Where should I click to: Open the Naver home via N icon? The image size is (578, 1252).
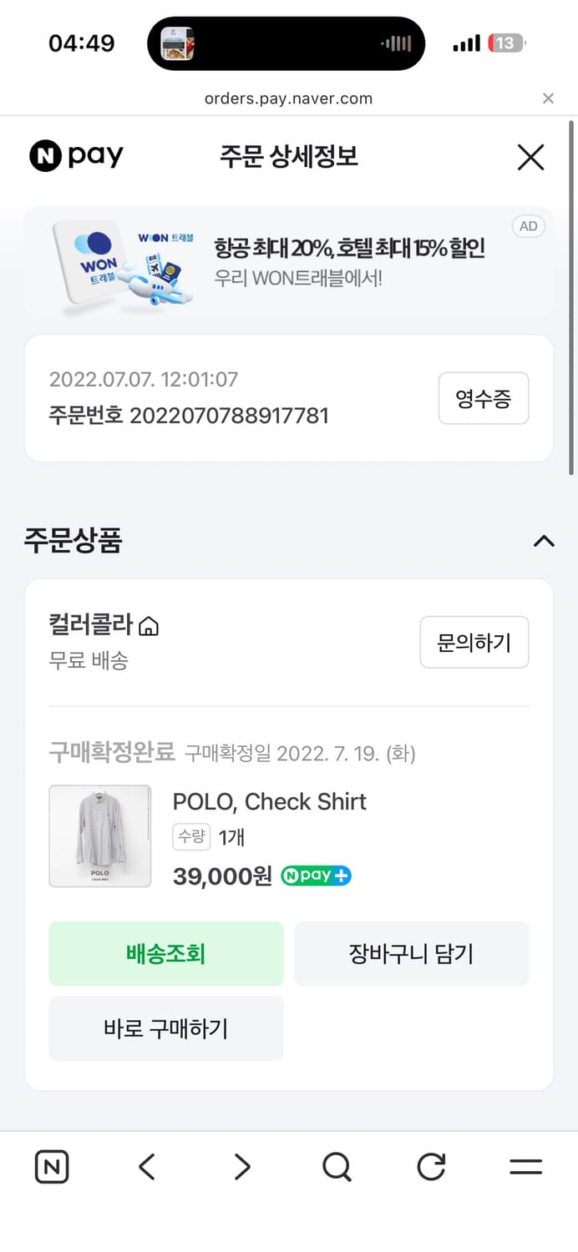point(51,1167)
